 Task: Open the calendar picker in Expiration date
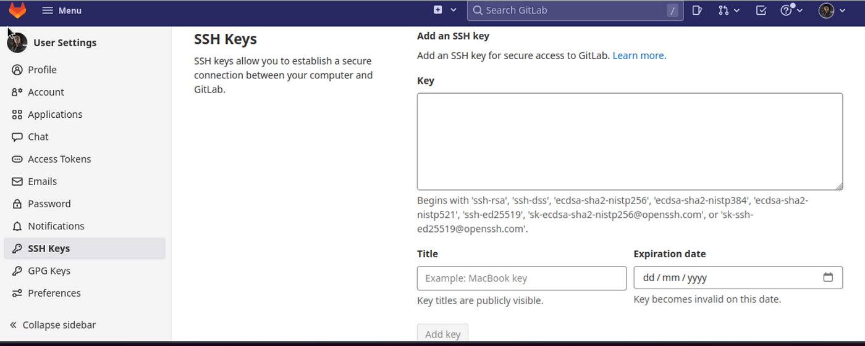click(828, 278)
